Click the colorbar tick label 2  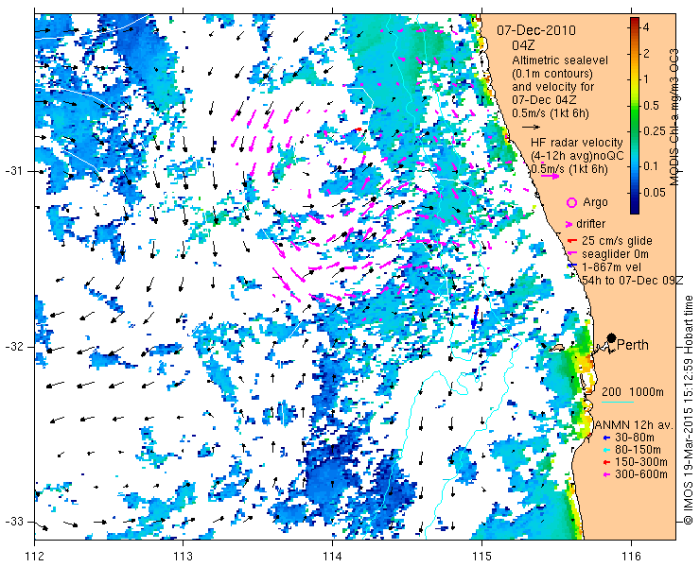(645, 54)
